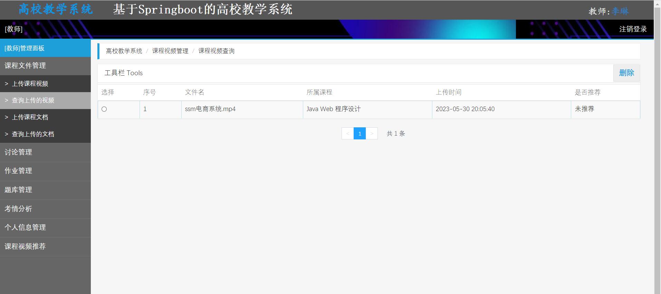Click the 课程视频查询 breadcrumb item
The image size is (661, 294).
[x=216, y=51]
